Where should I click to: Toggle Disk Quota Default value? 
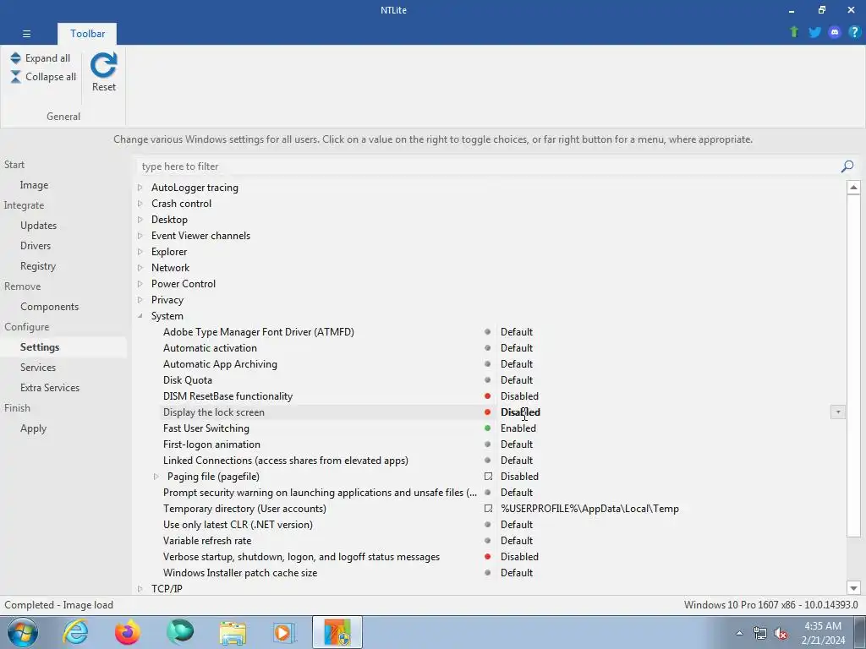point(517,380)
